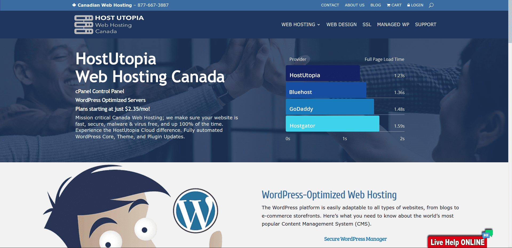The image size is (512, 248).
Task: Click the WordPress logo graphic
Action: click(x=196, y=211)
